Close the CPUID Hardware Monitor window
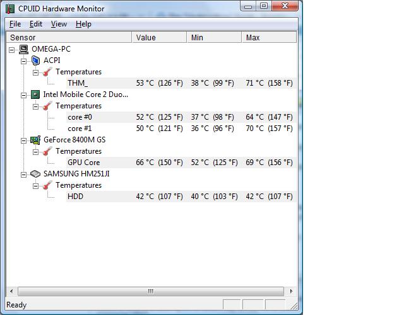The width and height of the screenshot is (404, 315). (x=285, y=6)
